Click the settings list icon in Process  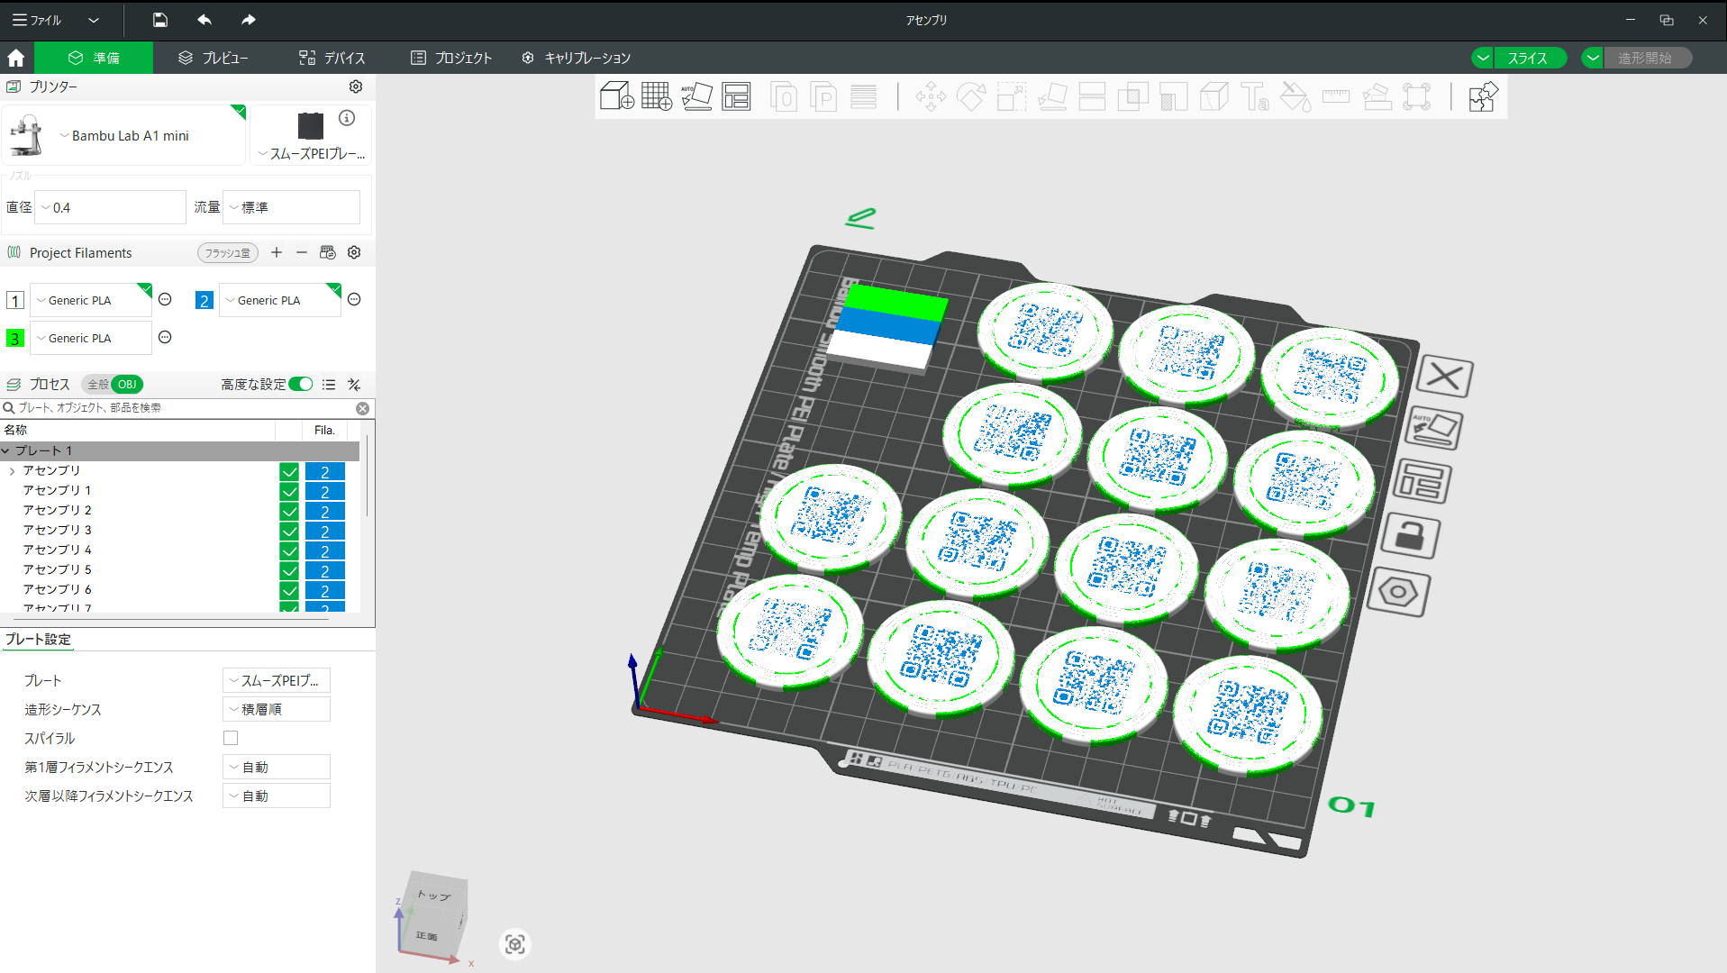coord(329,385)
